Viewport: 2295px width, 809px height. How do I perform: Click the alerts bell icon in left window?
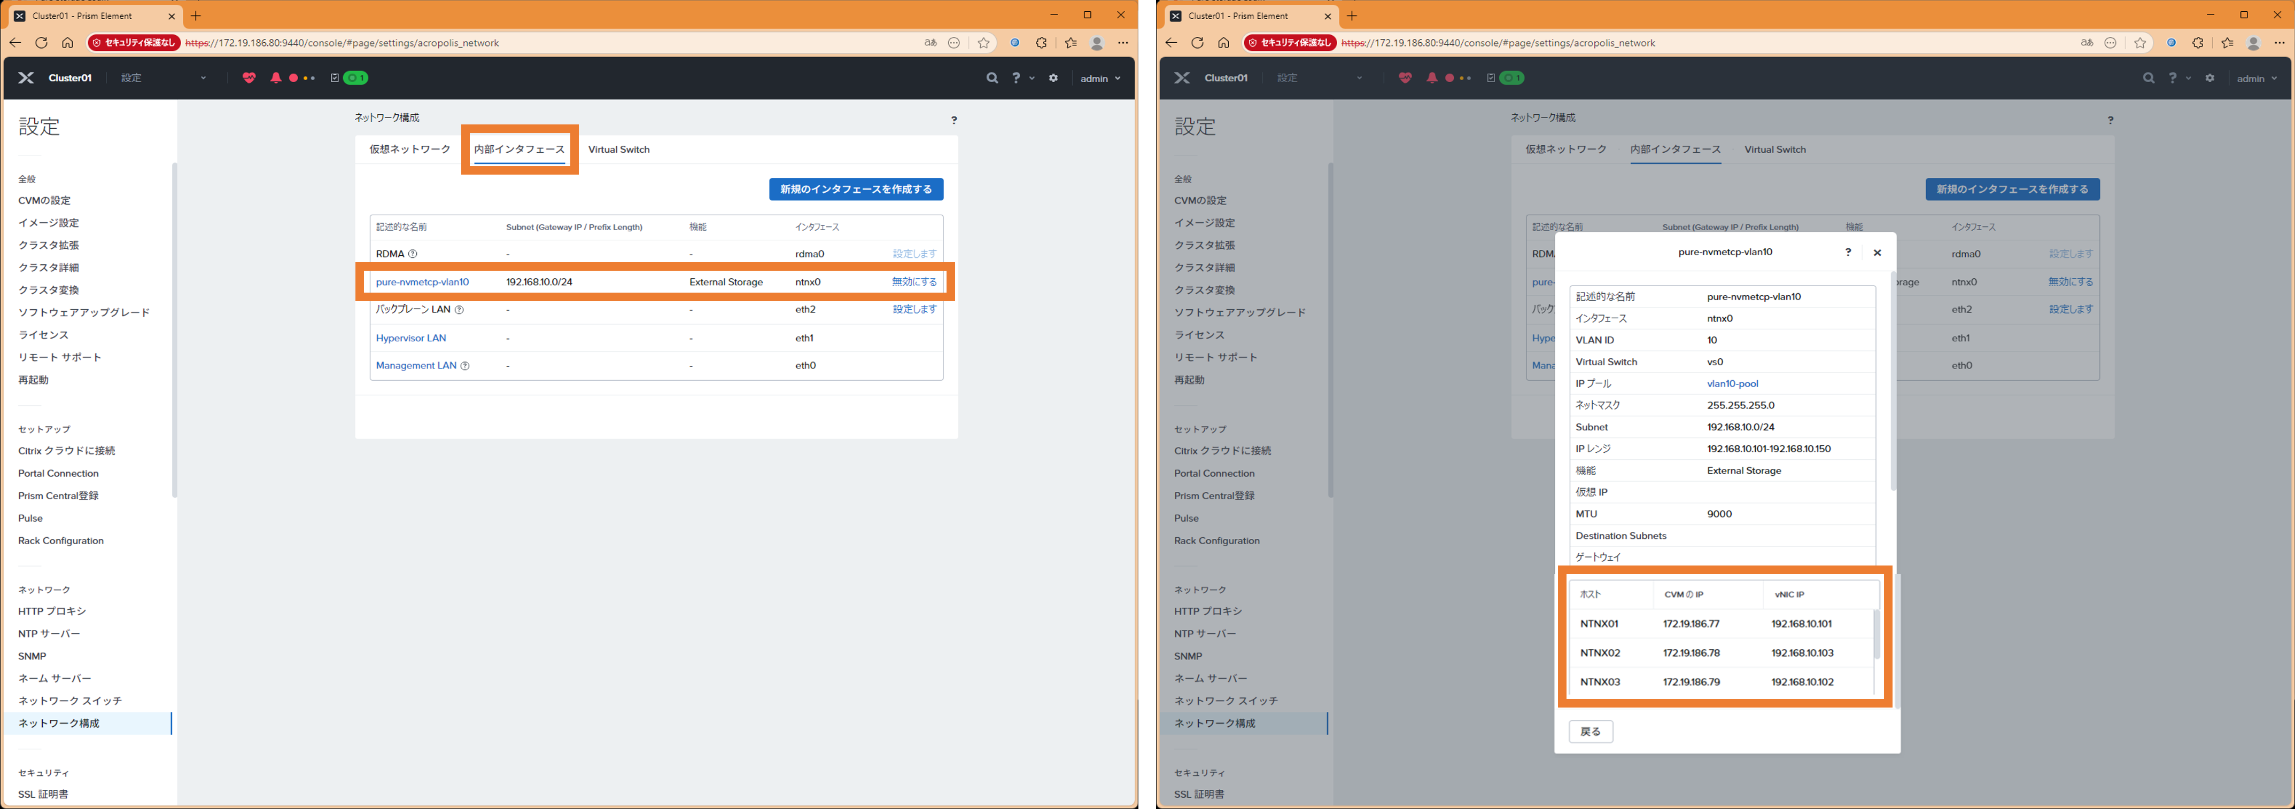275,78
